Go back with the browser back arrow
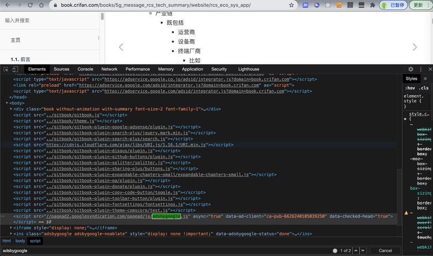Screen dimensions: 433x256 [x=8, y=5]
